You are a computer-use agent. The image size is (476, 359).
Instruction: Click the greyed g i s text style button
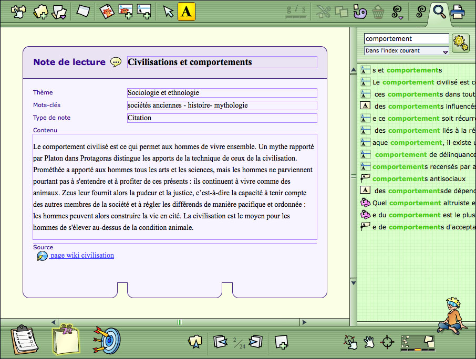click(x=296, y=12)
